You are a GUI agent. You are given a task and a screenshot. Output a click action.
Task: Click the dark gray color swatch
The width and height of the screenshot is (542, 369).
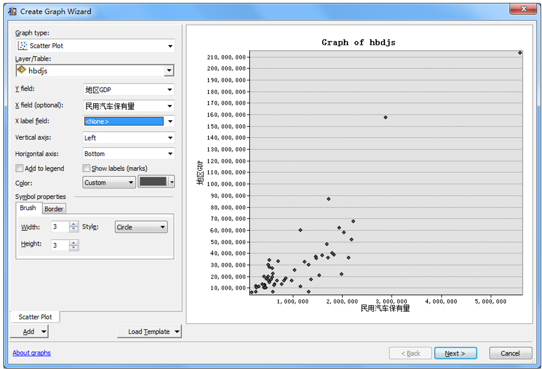click(153, 182)
